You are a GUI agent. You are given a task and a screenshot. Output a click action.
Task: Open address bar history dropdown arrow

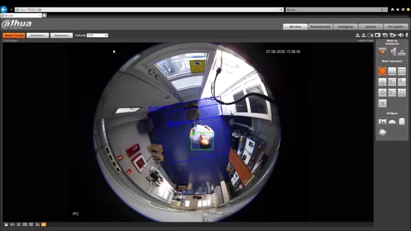278,10
